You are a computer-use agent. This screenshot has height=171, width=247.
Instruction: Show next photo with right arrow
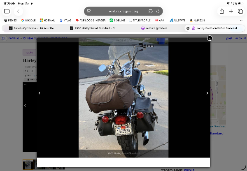[x=207, y=93]
